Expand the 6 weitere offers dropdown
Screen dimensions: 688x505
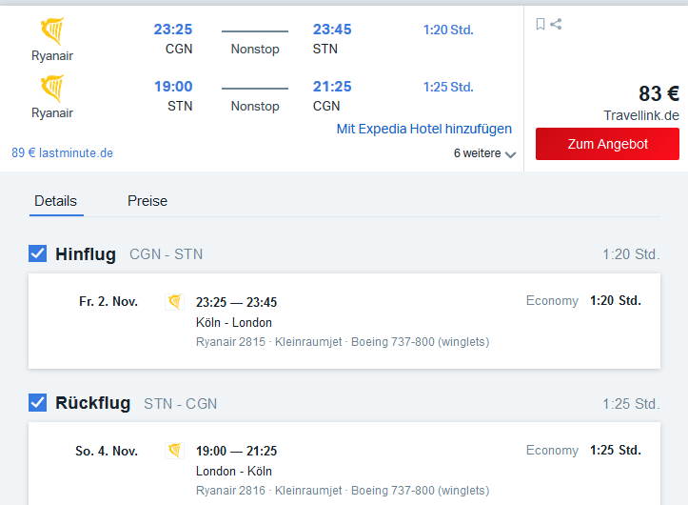[x=484, y=153]
